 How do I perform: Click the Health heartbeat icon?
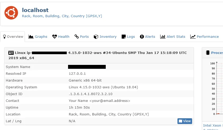(54, 37)
